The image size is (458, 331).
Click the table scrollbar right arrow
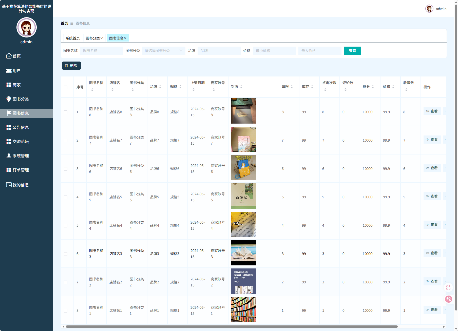[444, 326]
